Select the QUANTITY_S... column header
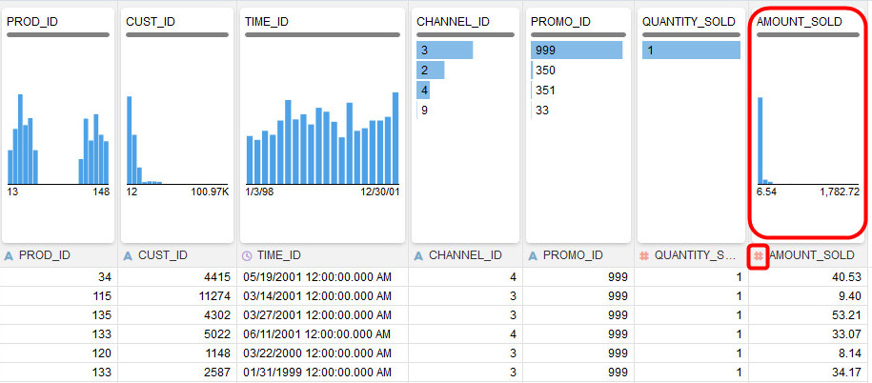Viewport: 872px width, 383px height. (x=691, y=255)
